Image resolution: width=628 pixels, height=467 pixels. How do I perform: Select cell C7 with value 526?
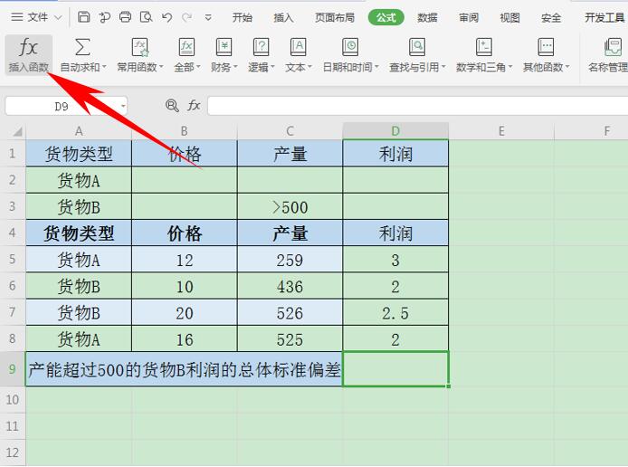[x=290, y=312]
